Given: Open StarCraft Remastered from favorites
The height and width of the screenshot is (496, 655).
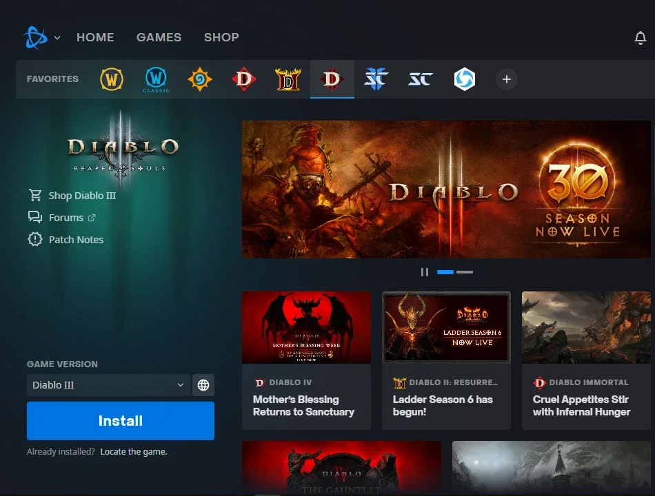Looking at the screenshot, I should pos(421,79).
